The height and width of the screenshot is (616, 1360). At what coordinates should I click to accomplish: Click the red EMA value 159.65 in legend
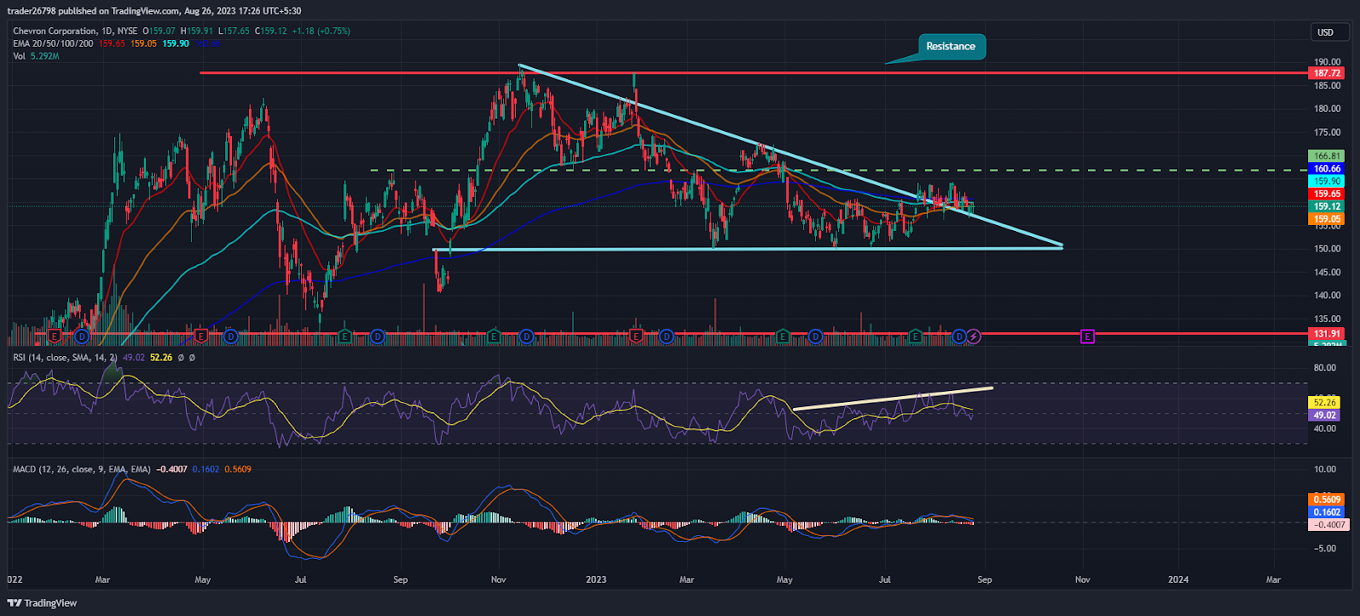pyautogui.click(x=111, y=43)
